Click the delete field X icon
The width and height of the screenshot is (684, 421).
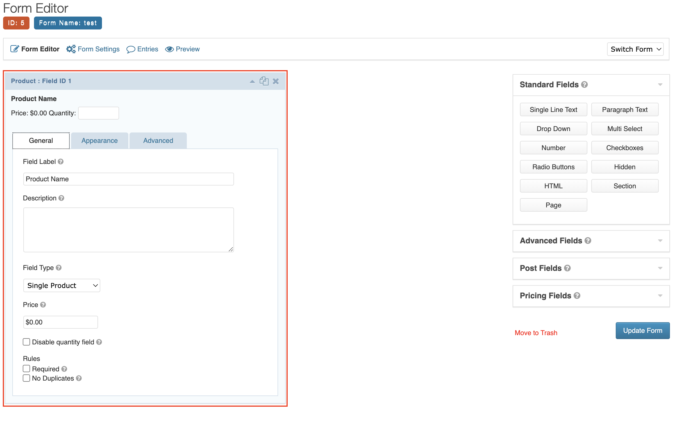click(275, 82)
